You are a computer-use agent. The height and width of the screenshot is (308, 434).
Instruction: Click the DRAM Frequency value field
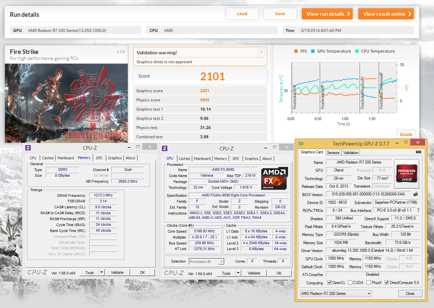[x=103, y=195]
